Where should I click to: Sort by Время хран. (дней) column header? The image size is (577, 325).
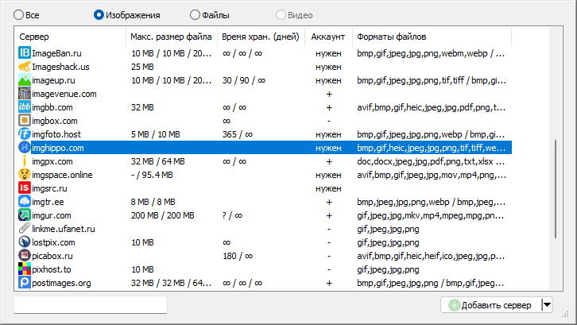coord(261,37)
